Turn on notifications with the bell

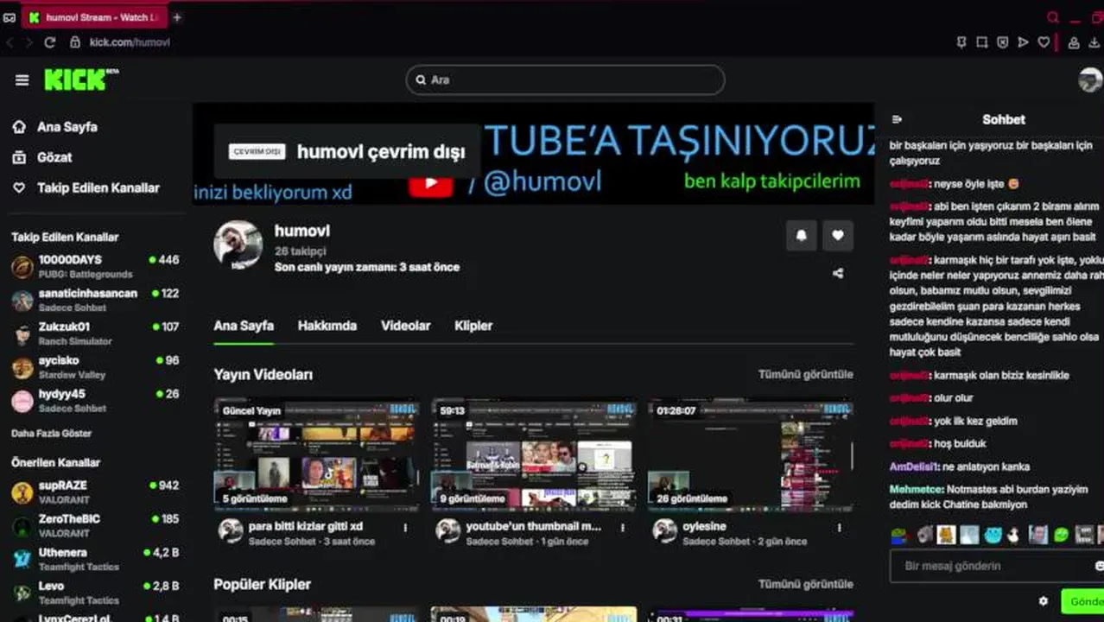click(802, 235)
